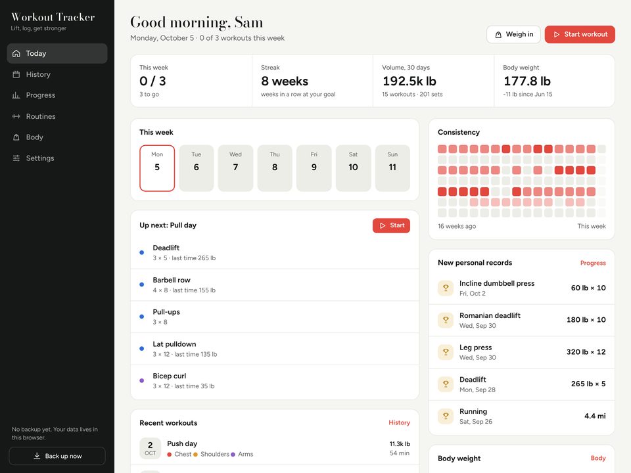Click the Pull-ups exercise row
Screen dimensions: 631x473
(275, 317)
